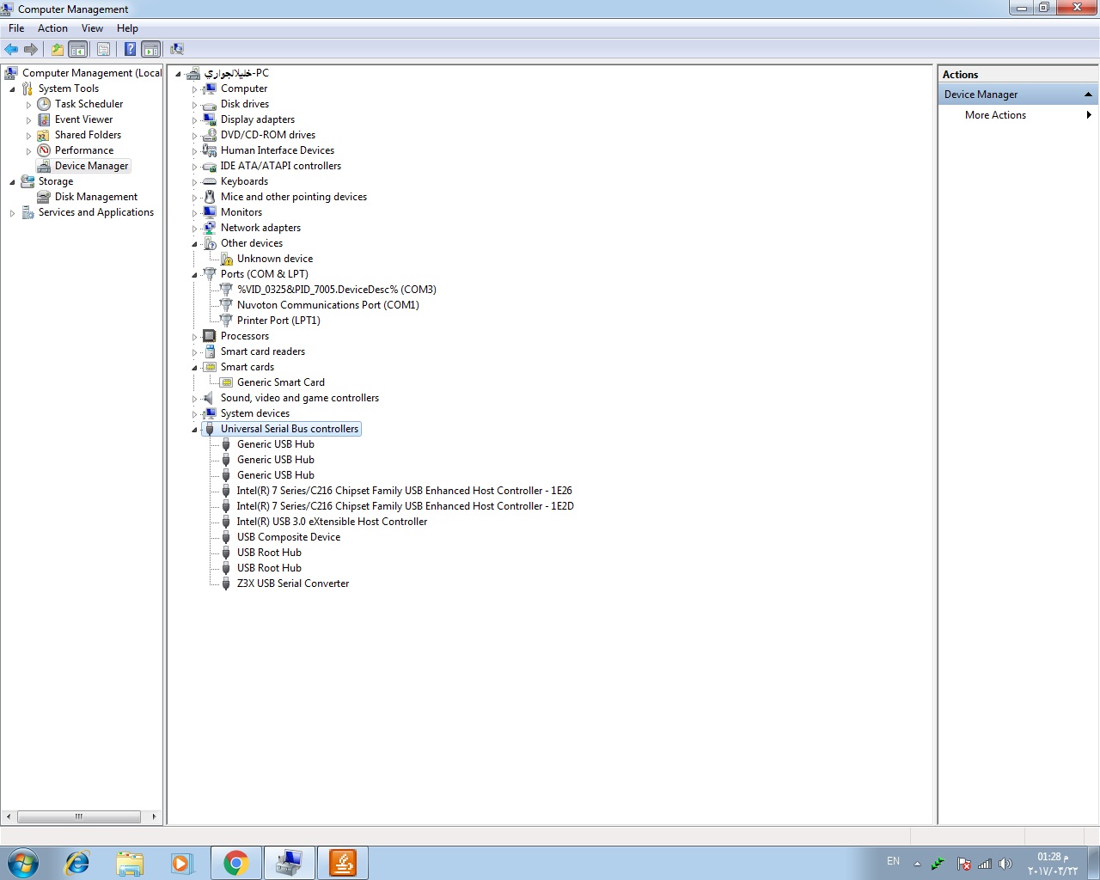Expand the Network adapters category
This screenshot has width=1100, height=880.
point(195,229)
